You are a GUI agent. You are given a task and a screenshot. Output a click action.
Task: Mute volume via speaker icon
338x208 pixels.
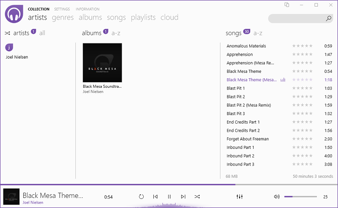[277, 196]
